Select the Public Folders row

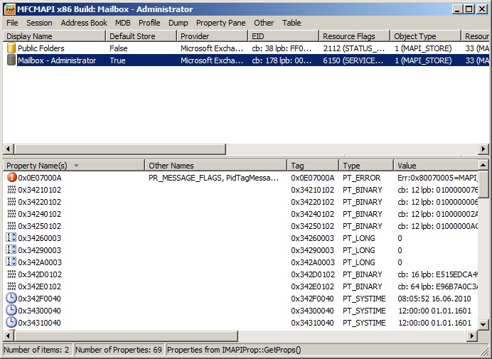click(246, 48)
